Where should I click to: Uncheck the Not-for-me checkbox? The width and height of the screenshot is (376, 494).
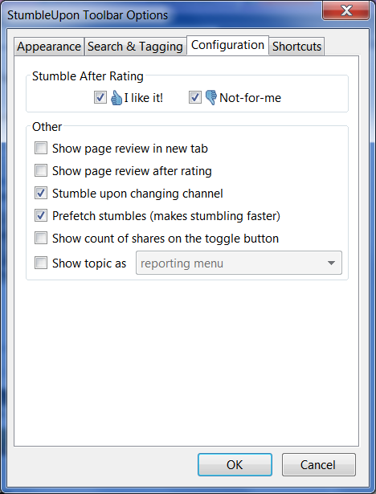click(x=195, y=97)
